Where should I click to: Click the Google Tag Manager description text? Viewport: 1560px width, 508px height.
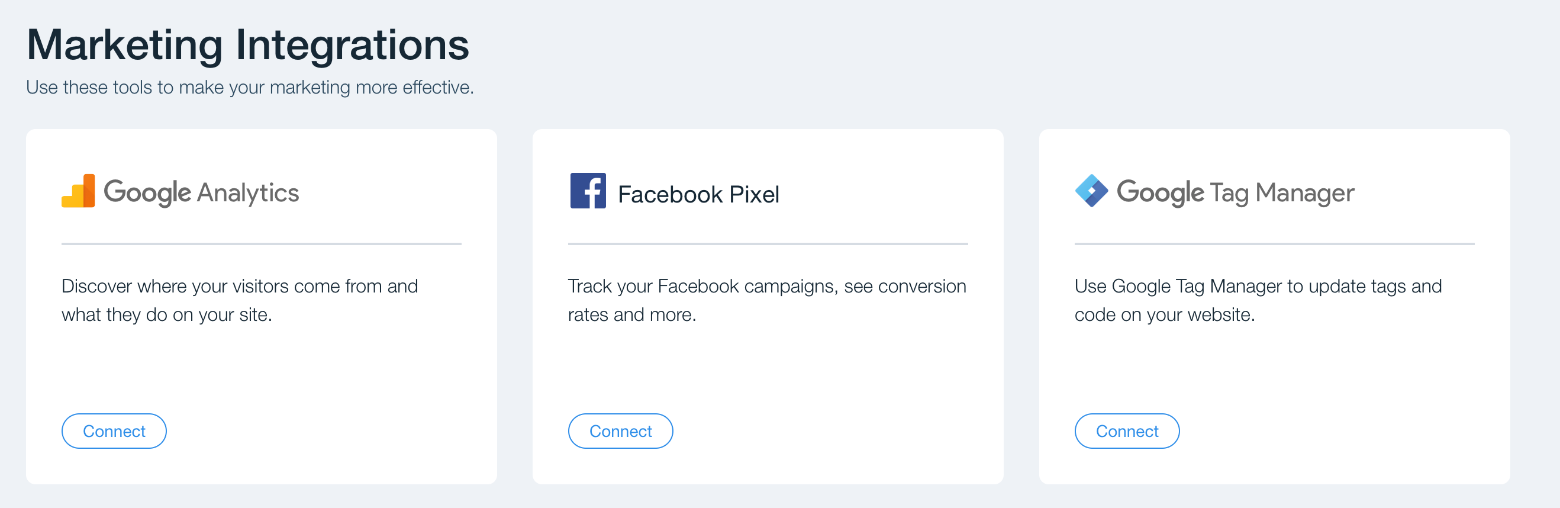coord(1258,300)
